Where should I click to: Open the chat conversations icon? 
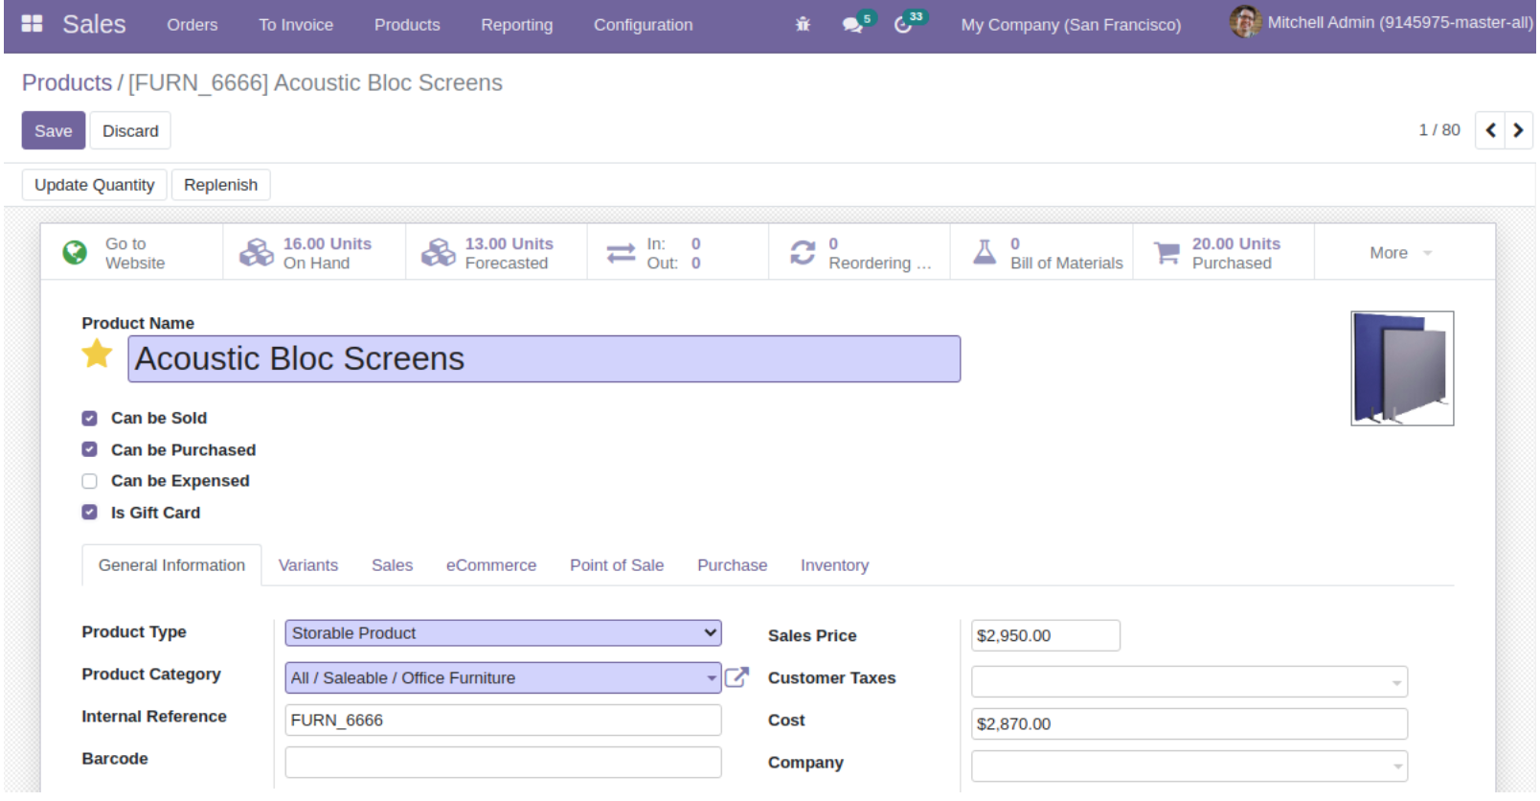(x=851, y=25)
